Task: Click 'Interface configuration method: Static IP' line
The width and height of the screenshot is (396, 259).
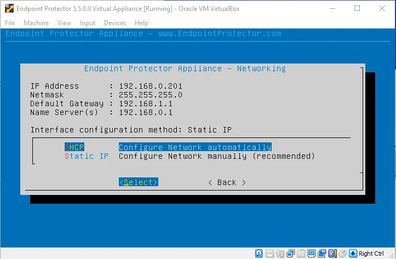Action: (131, 130)
